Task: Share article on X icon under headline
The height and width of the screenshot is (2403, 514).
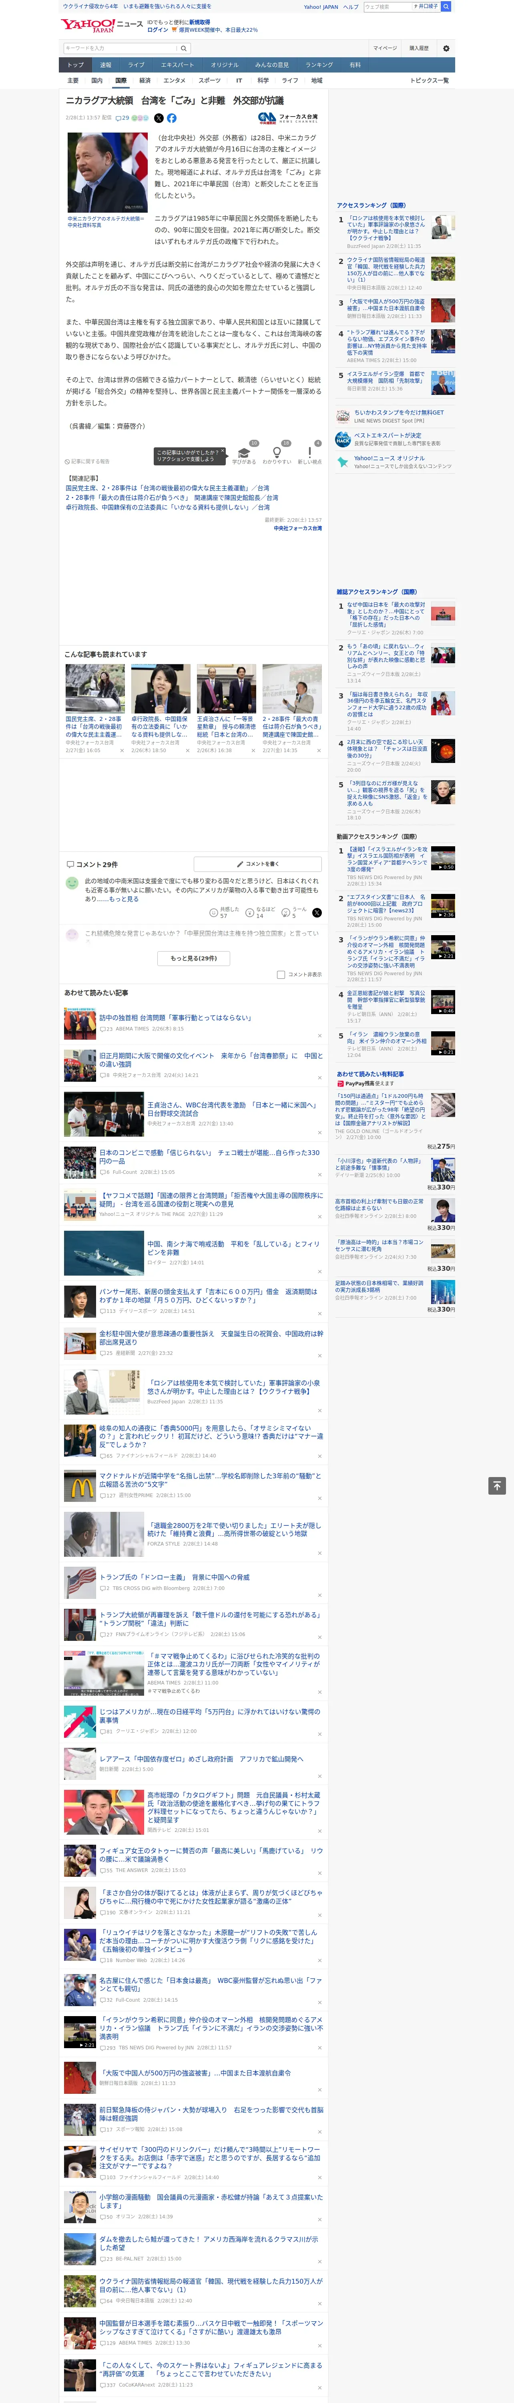Action: click(x=159, y=119)
